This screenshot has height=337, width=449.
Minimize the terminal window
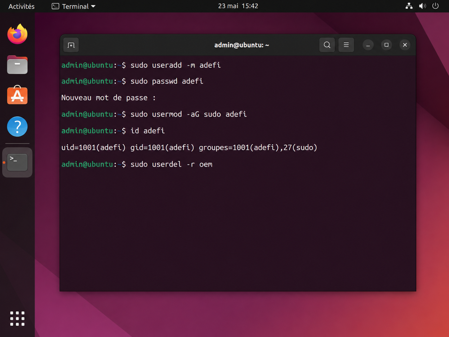pyautogui.click(x=368, y=45)
